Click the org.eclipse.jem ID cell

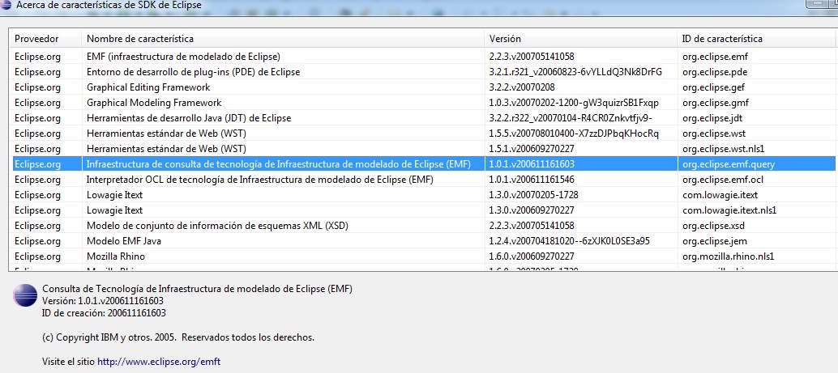tap(715, 241)
